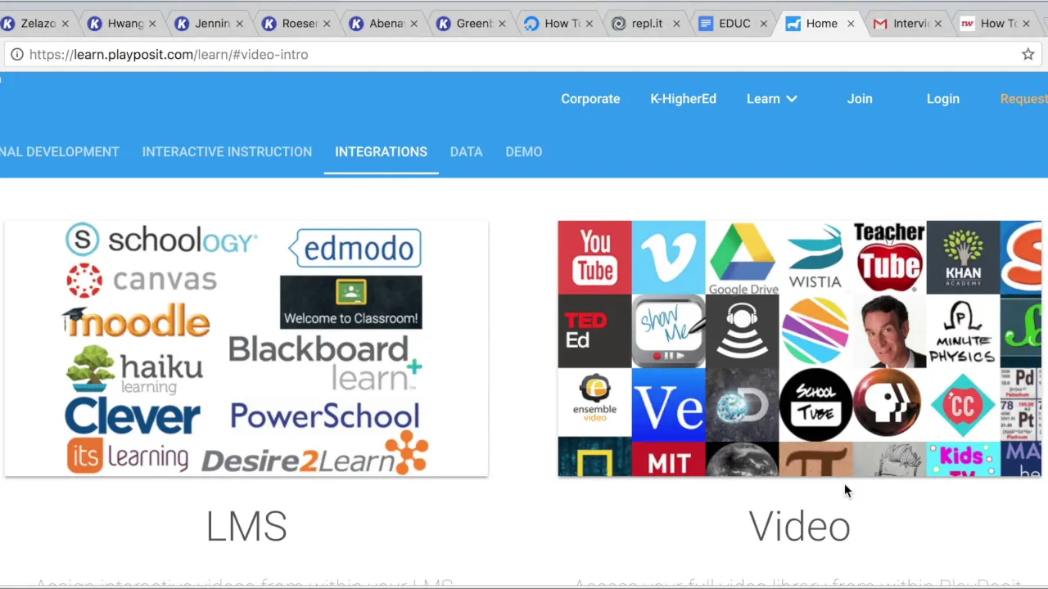Click the Blackboard Learn logo
Viewport: 1048px width, 589px height.
tap(325, 362)
